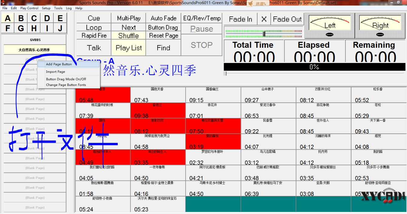
Task: Open the Find function
Action: [x=164, y=48]
